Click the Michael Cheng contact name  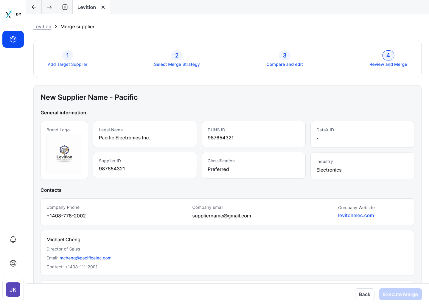tap(63, 239)
